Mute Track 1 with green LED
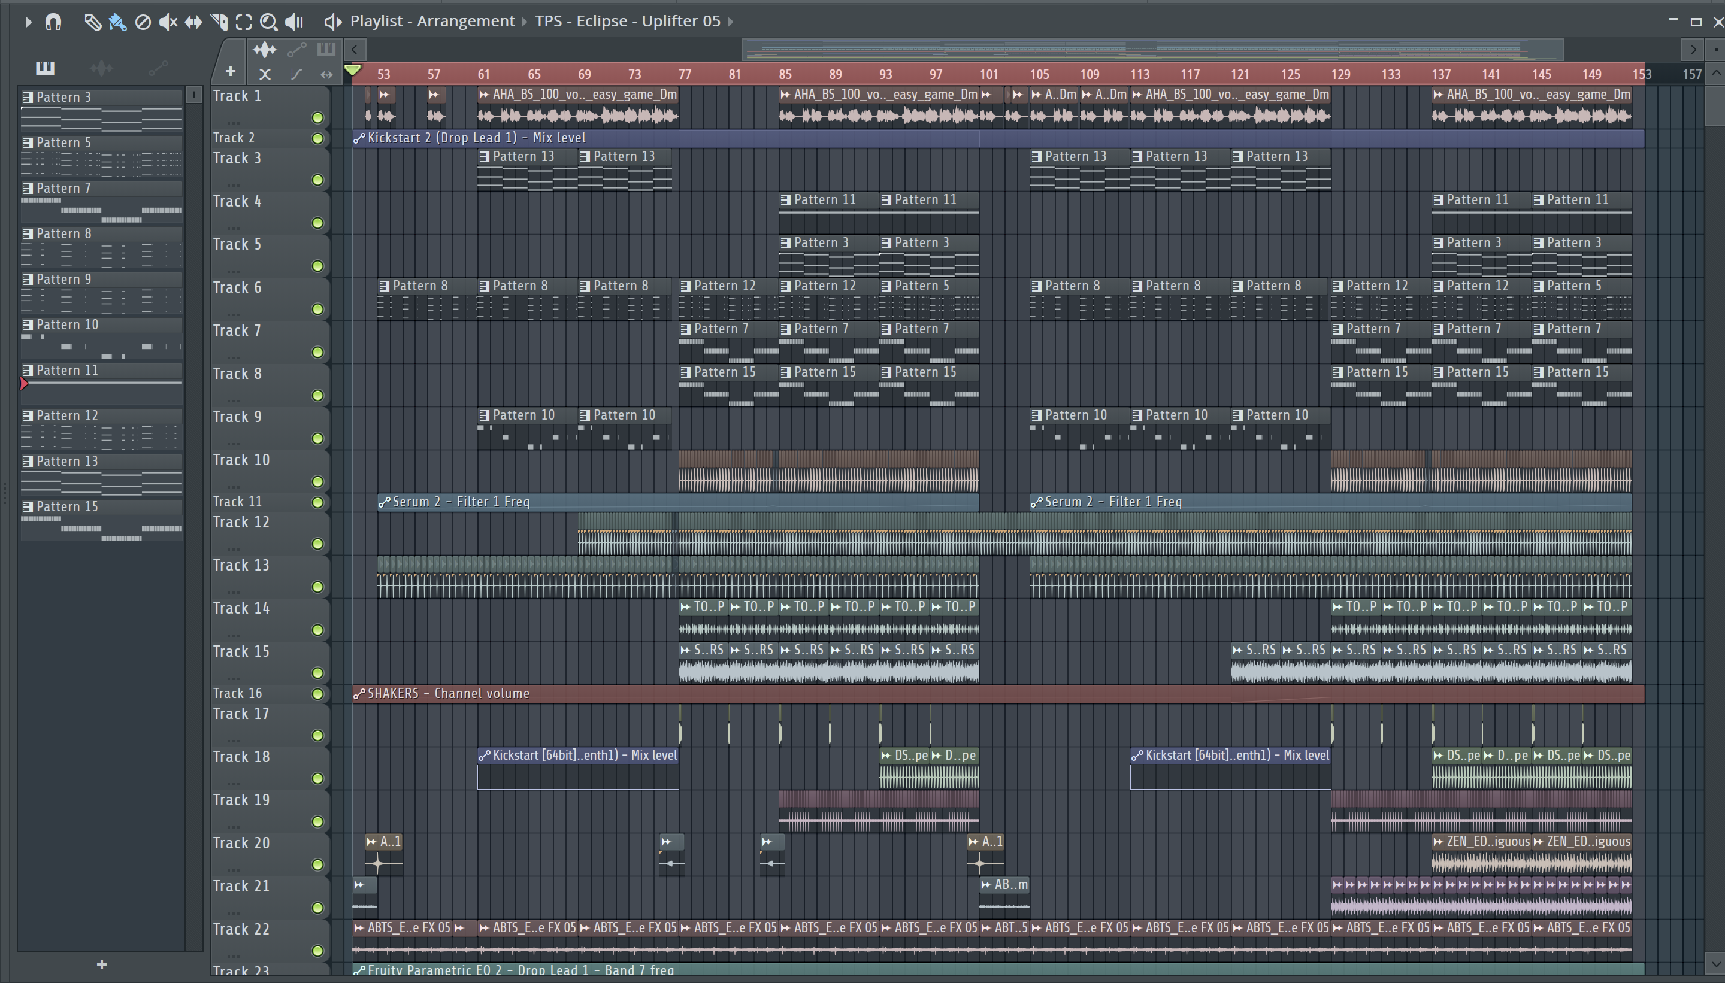 317,117
